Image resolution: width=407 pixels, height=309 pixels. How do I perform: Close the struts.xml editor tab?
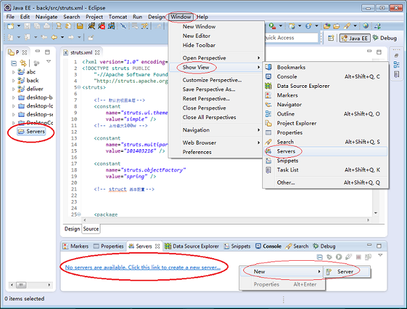click(x=97, y=52)
